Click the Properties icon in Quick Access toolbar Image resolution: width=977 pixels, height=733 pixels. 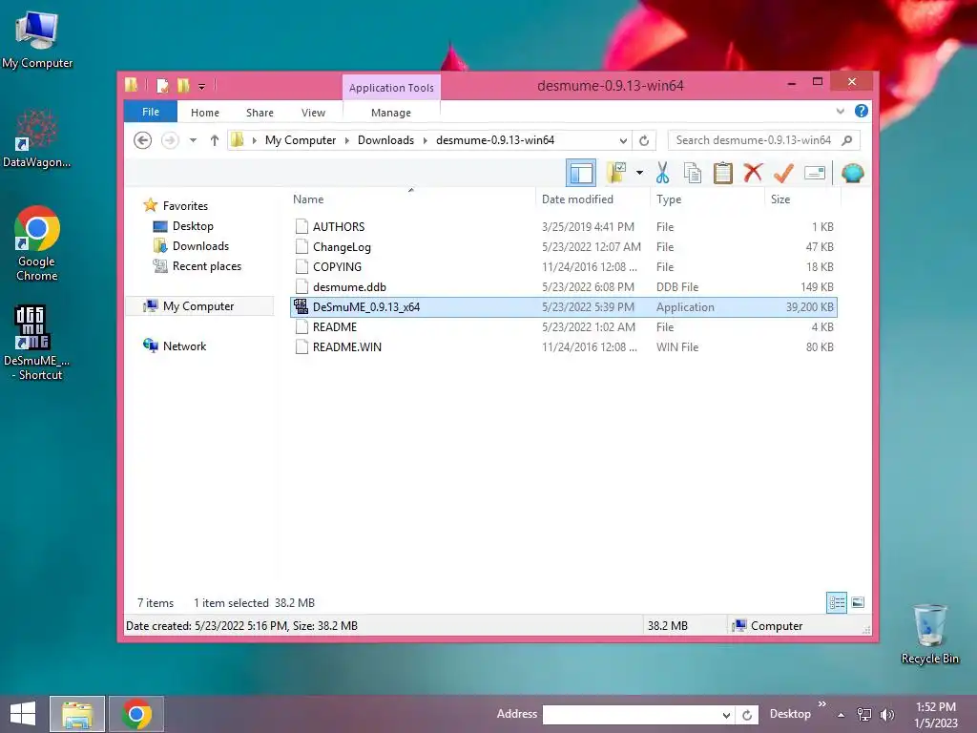pyautogui.click(x=162, y=85)
